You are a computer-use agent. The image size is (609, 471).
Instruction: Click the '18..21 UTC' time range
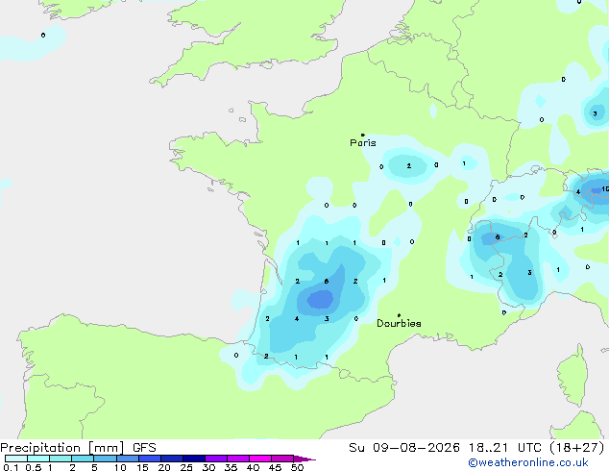504,448
